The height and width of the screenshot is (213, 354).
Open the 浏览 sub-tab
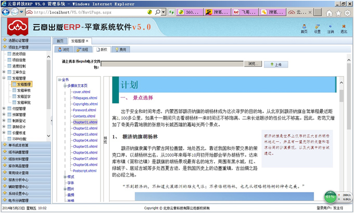(64, 49)
